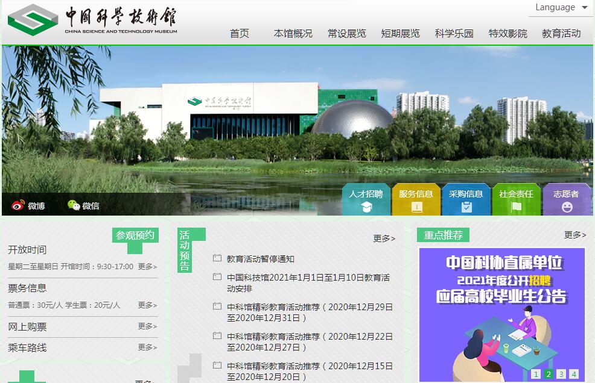
Task: Open 更多 beside 活动预告 list
Action: click(384, 238)
